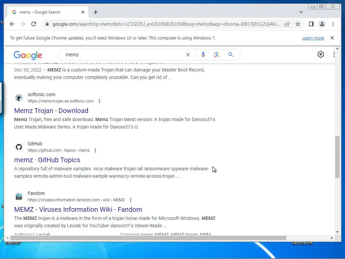Search by voice microphone icon
The width and height of the screenshot is (345, 259).
(203, 55)
